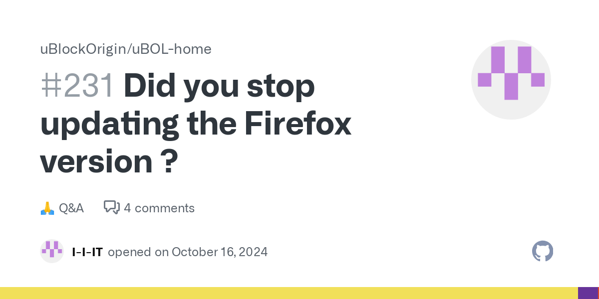This screenshot has height=299, width=599.
Task: Select the #231 discussion number
Action: (78, 86)
